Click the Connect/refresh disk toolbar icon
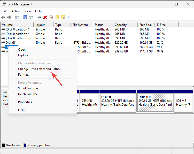 (39, 18)
